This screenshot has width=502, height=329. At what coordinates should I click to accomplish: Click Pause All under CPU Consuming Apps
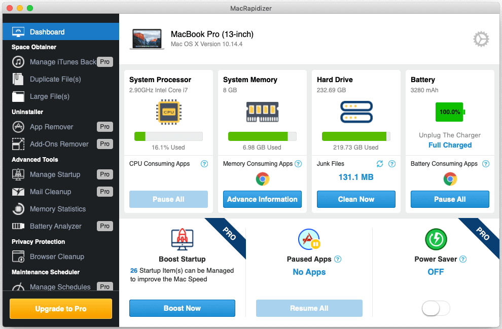[168, 199]
